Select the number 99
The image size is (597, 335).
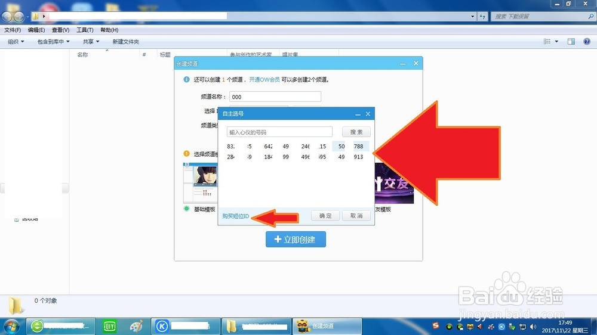[286, 157]
